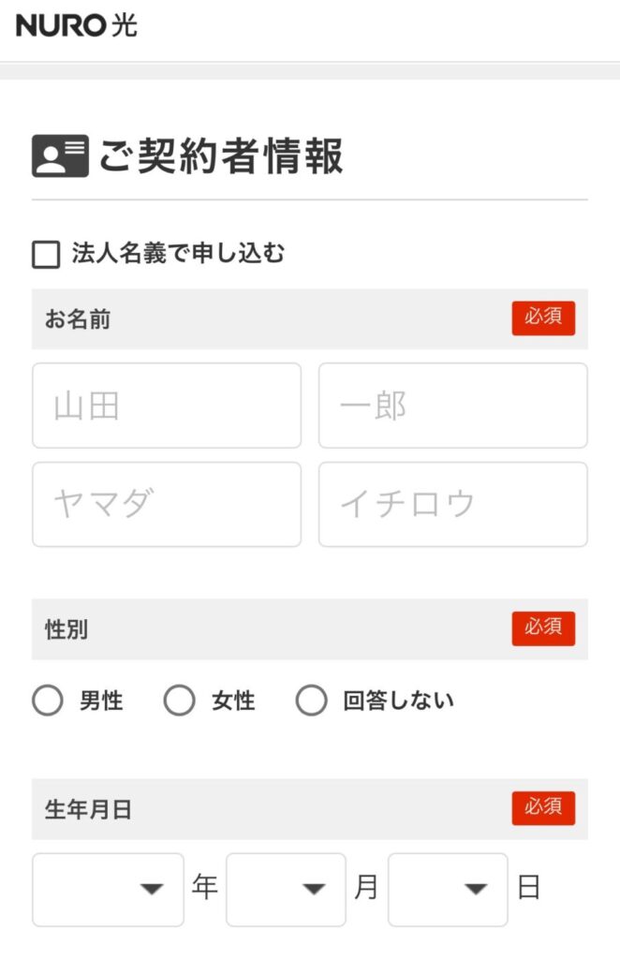The image size is (620, 959).
Task: Check 法人名義で申し込む checkbox
Action: pos(46,255)
